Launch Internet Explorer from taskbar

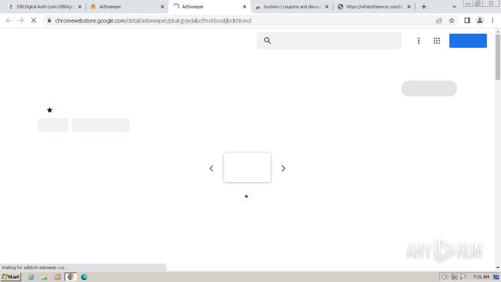[31, 277]
